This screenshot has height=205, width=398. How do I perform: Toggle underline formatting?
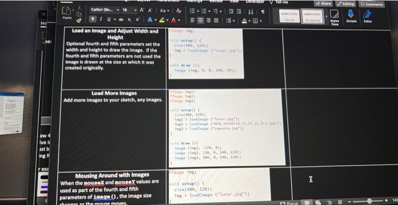click(109, 19)
